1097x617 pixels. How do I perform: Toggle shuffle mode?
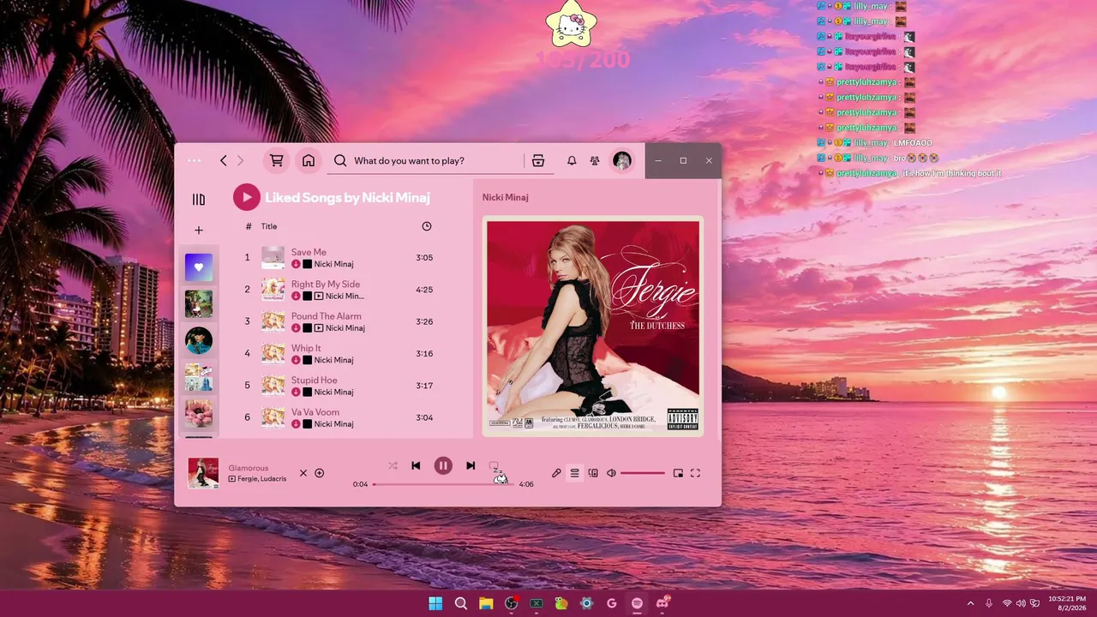(393, 466)
